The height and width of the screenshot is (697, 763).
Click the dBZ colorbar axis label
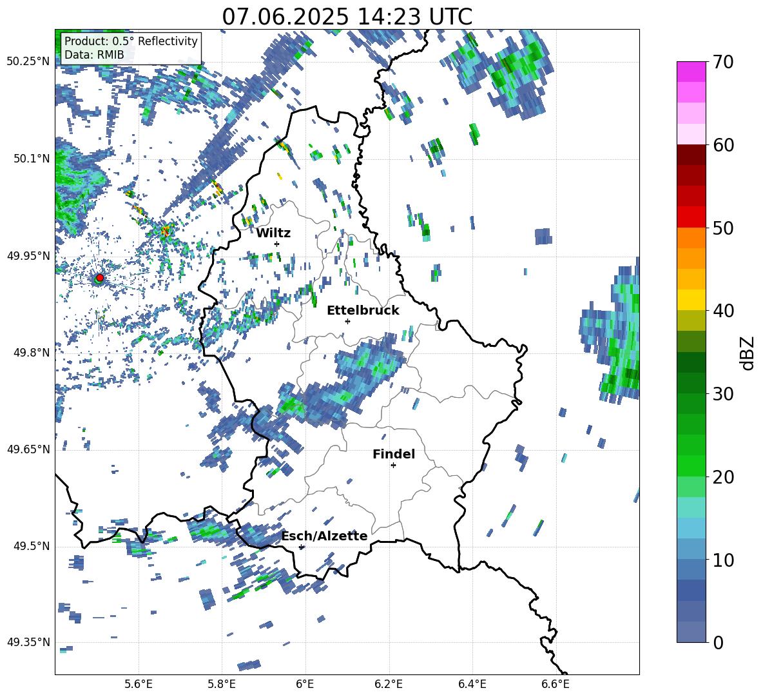[748, 353]
